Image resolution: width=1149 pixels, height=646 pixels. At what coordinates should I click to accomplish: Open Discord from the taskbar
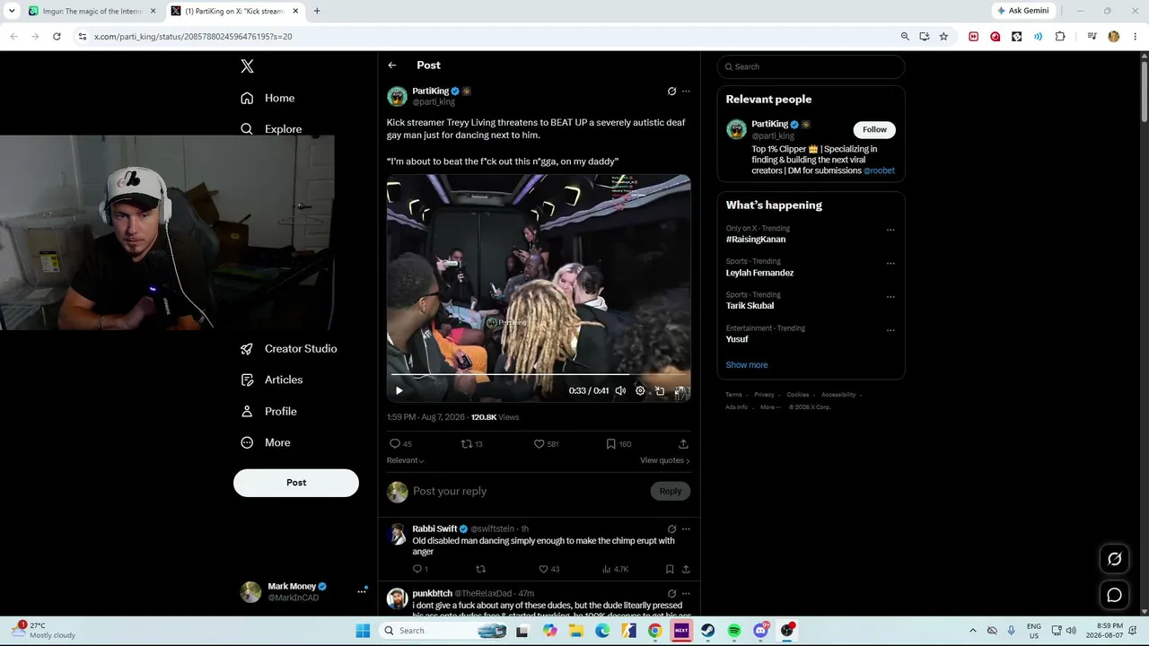click(x=761, y=631)
